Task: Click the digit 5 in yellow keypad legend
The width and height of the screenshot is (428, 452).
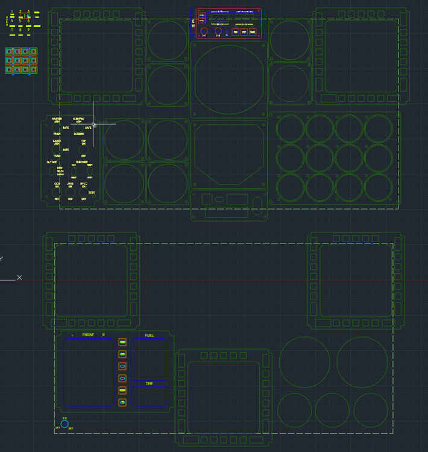Action: point(20,20)
